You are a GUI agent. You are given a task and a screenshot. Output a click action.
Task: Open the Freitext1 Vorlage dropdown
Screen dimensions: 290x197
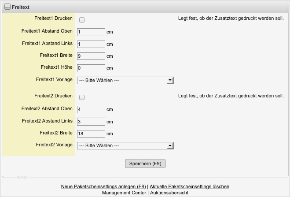coord(125,80)
